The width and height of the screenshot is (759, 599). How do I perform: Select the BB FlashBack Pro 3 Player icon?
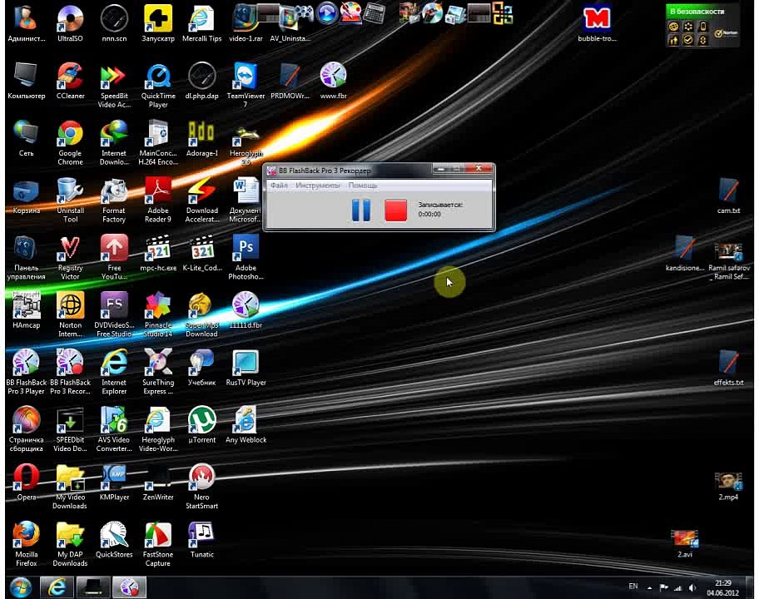(x=26, y=372)
